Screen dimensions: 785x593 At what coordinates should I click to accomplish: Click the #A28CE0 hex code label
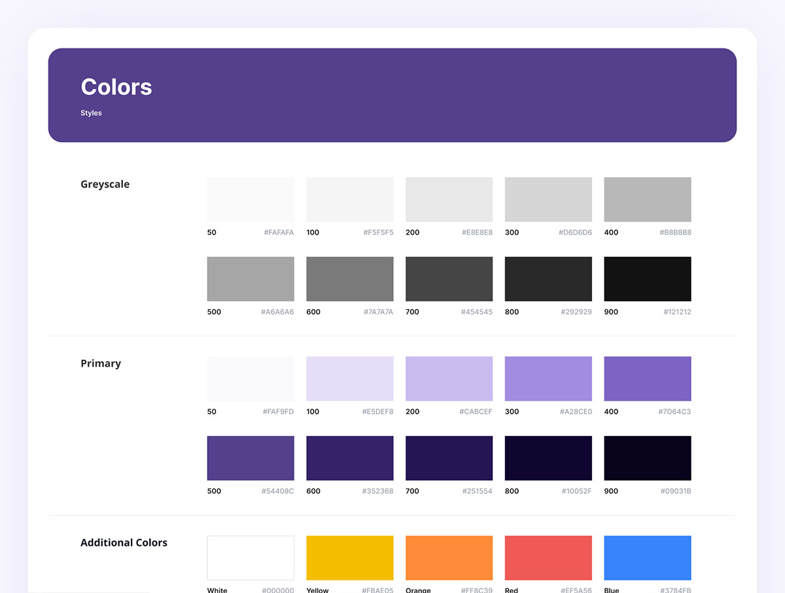[x=576, y=412]
